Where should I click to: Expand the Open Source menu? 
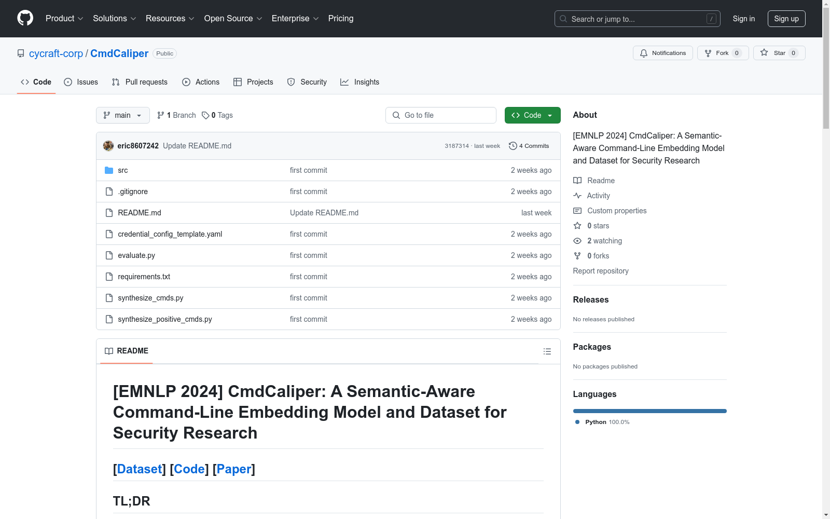[233, 19]
